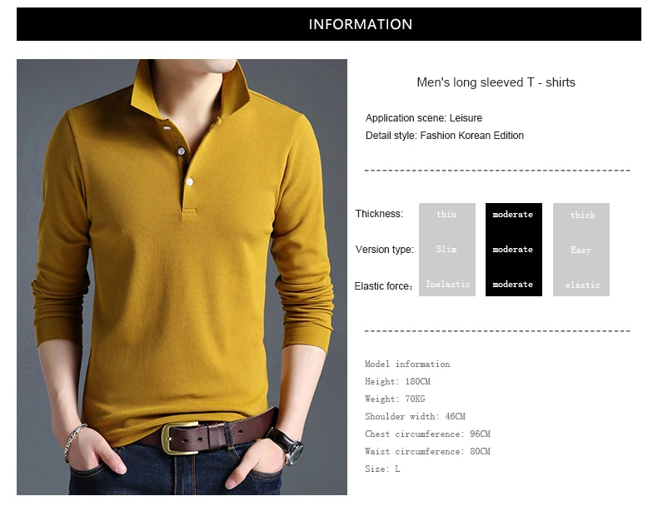The height and width of the screenshot is (511, 658).
Task: Pick the 'moderate' elastic force option
Action: point(513,285)
